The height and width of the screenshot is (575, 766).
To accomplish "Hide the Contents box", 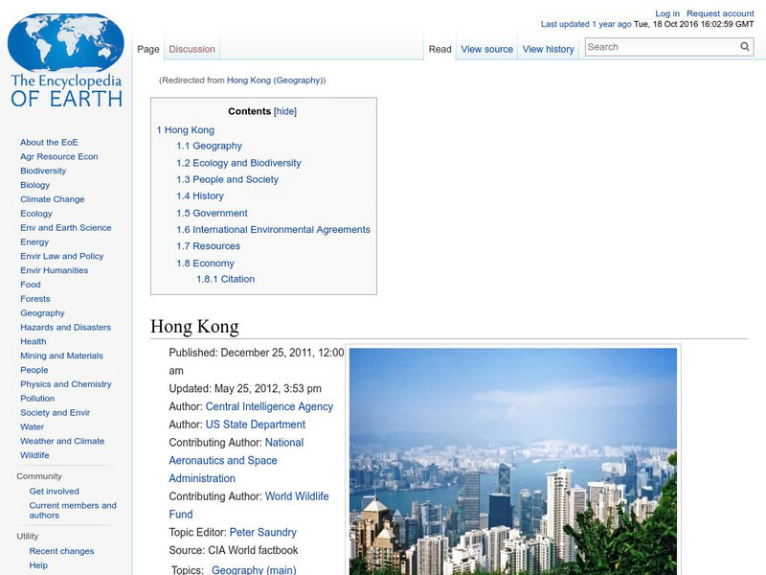I will 283,111.
